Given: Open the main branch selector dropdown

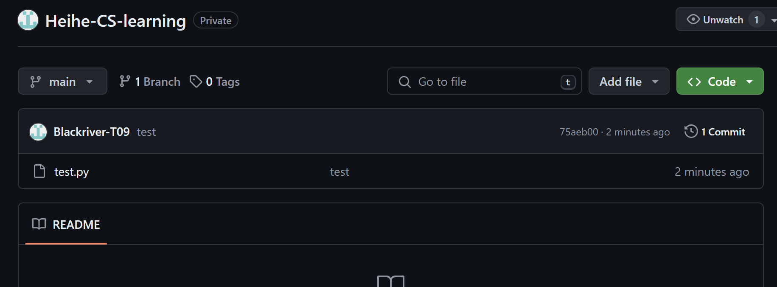Looking at the screenshot, I should [62, 82].
